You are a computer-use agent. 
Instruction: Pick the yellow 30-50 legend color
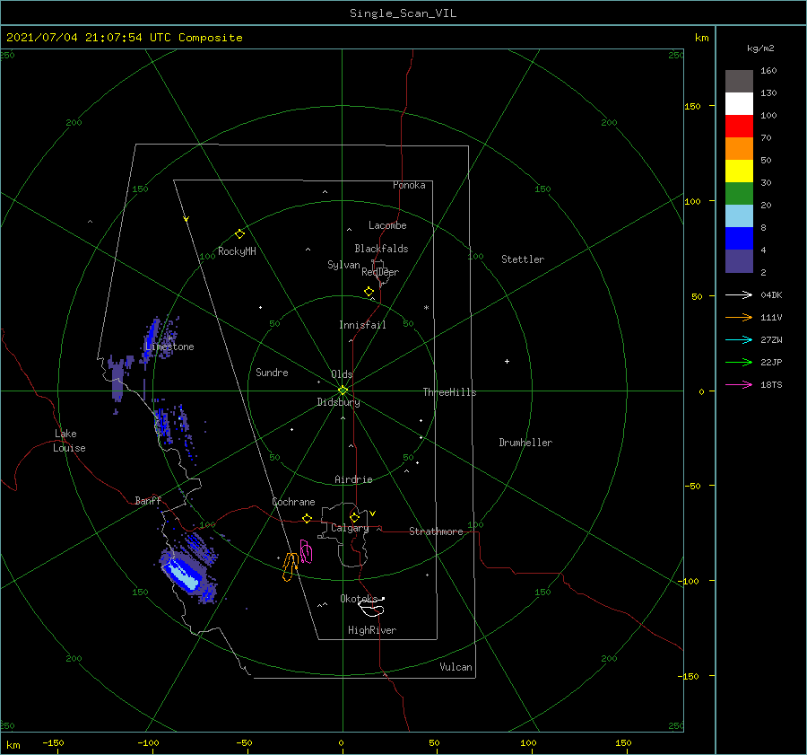point(739,171)
